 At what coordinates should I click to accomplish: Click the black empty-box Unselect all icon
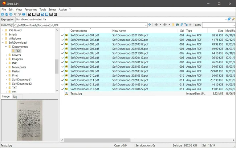[34, 14]
